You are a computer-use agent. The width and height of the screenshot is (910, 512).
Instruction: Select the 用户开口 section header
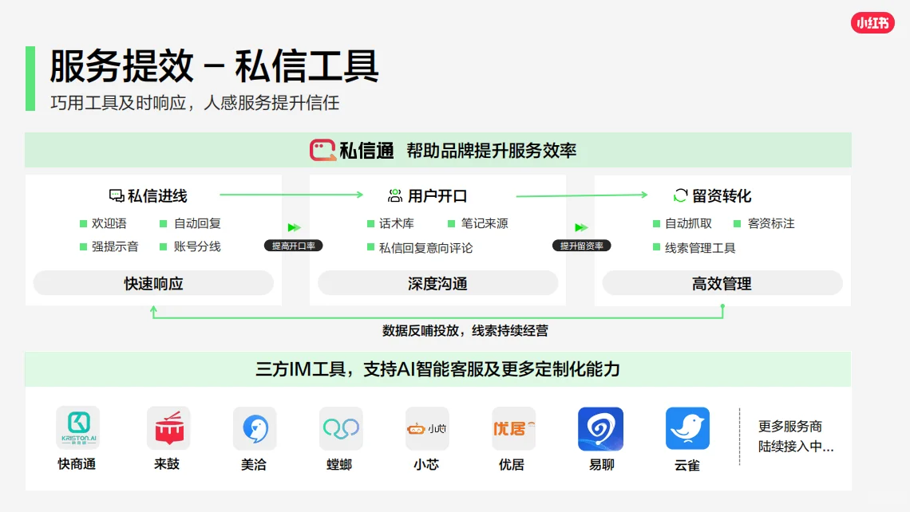(x=429, y=194)
